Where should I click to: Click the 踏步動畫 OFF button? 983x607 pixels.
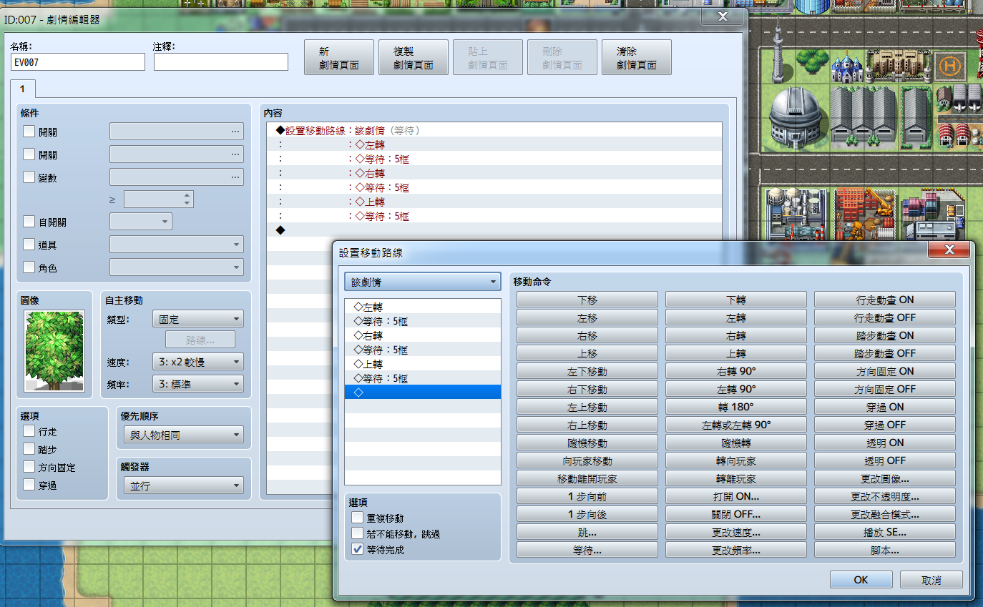tap(885, 353)
